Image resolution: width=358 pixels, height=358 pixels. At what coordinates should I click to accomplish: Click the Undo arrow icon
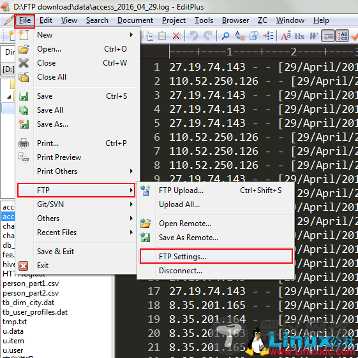coord(194,36)
